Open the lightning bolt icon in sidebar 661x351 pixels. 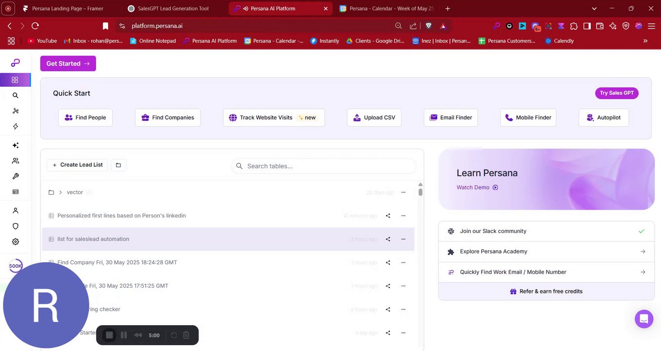(x=16, y=126)
